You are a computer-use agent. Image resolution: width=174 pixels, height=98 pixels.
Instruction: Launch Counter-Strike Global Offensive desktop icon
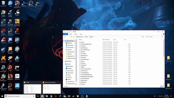point(17,23)
